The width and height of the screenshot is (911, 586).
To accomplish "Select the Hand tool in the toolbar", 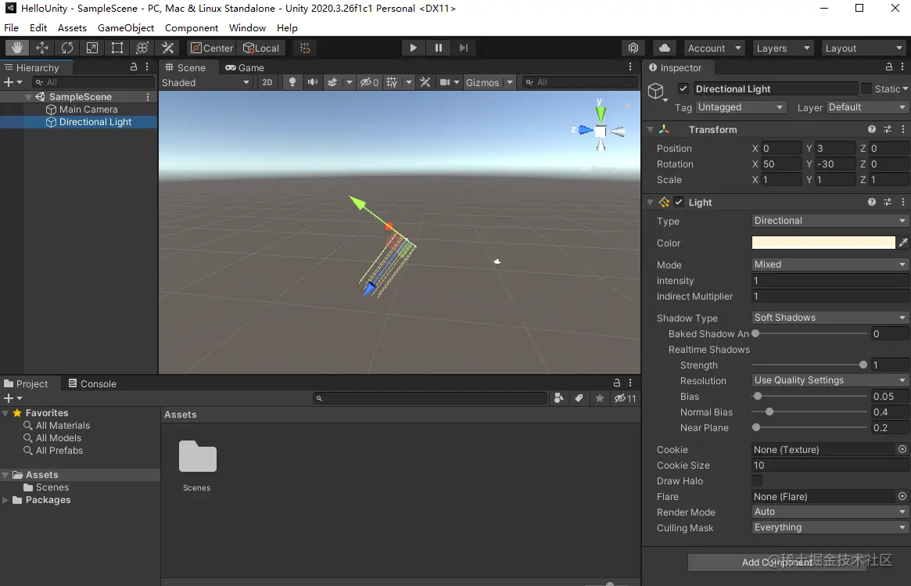I will [17, 48].
